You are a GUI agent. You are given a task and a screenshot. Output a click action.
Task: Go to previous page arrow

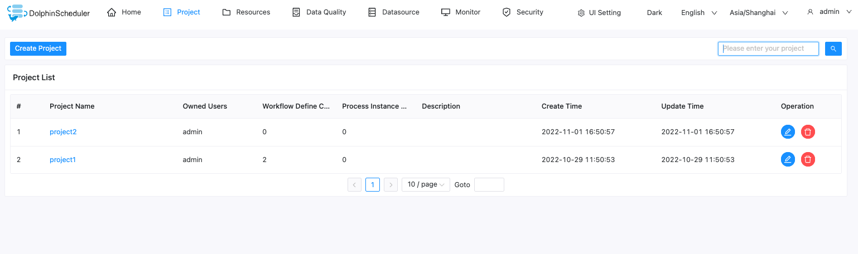click(354, 184)
